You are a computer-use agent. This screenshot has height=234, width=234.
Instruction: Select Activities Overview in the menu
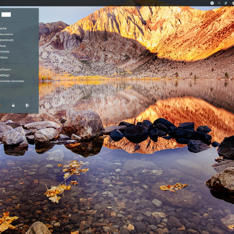click(x=12, y=81)
